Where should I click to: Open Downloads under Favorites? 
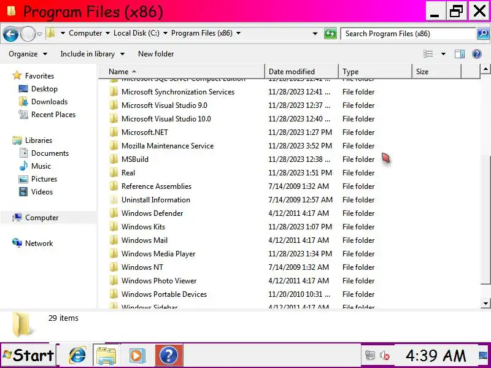tap(49, 102)
